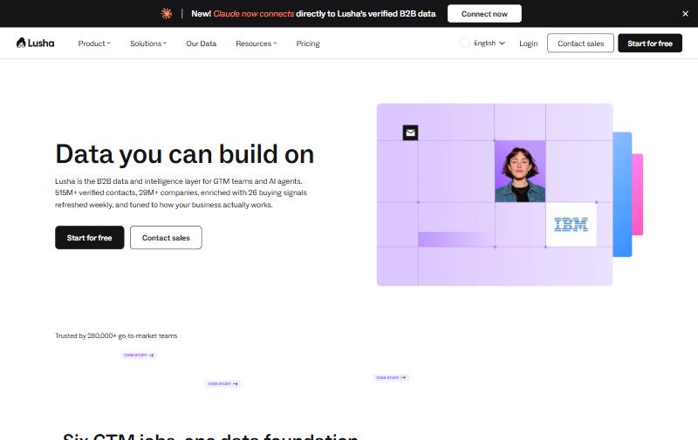Click the Claude starburst icon in banner
The height and width of the screenshot is (440, 698).
[x=167, y=14]
